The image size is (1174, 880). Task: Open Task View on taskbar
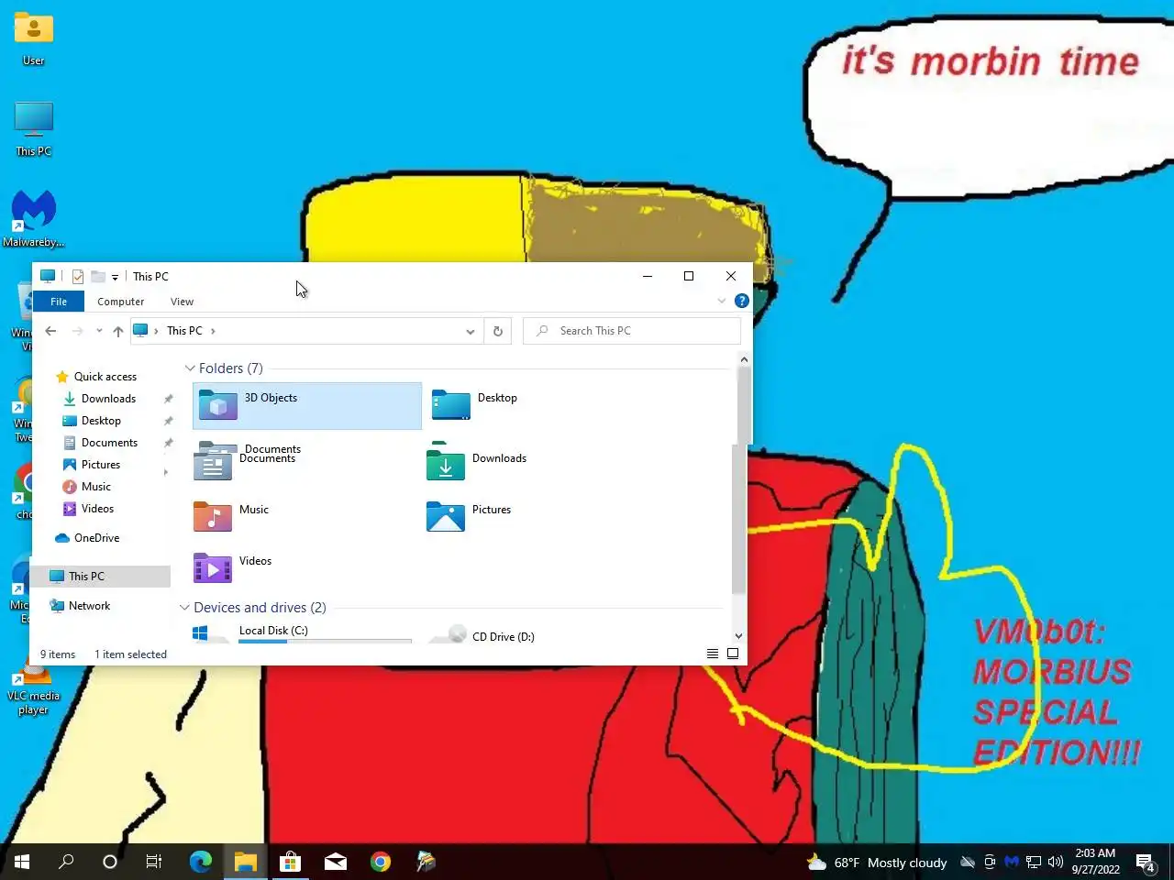tap(154, 862)
